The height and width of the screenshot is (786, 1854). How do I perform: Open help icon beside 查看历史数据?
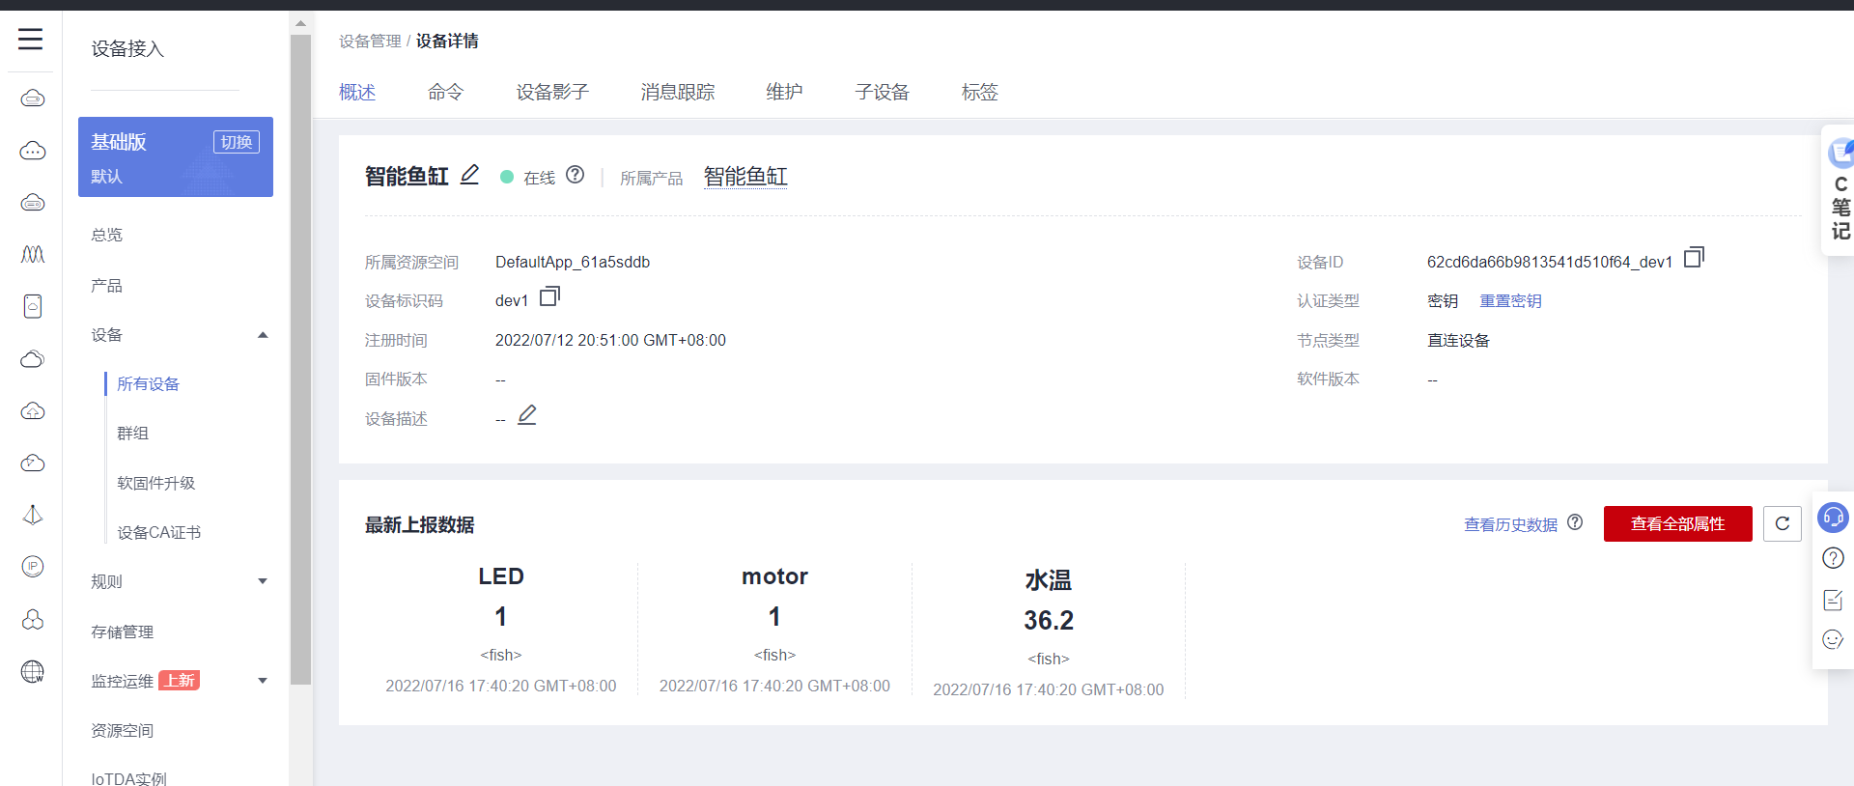pos(1575,522)
